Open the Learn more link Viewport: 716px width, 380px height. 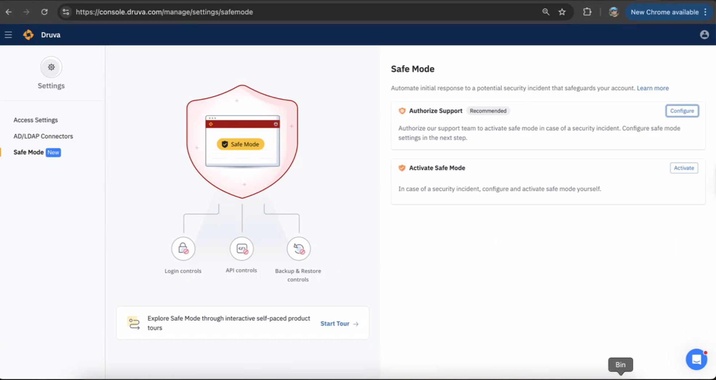[x=652, y=88]
